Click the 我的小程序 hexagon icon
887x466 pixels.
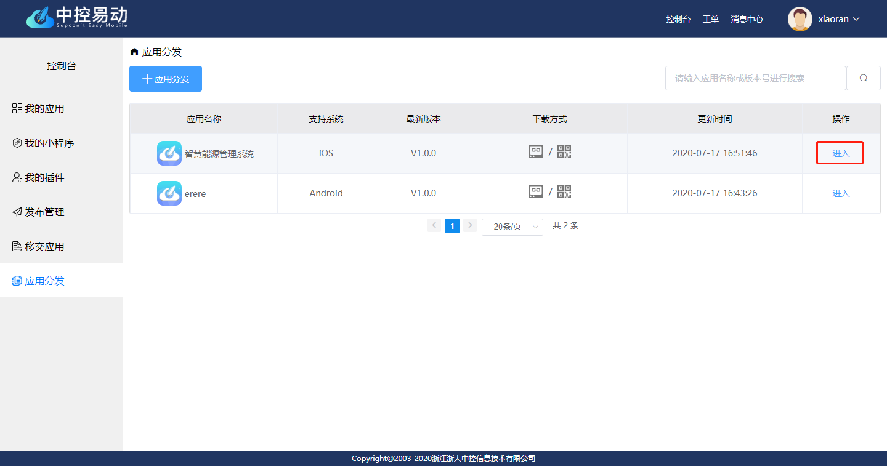[17, 143]
